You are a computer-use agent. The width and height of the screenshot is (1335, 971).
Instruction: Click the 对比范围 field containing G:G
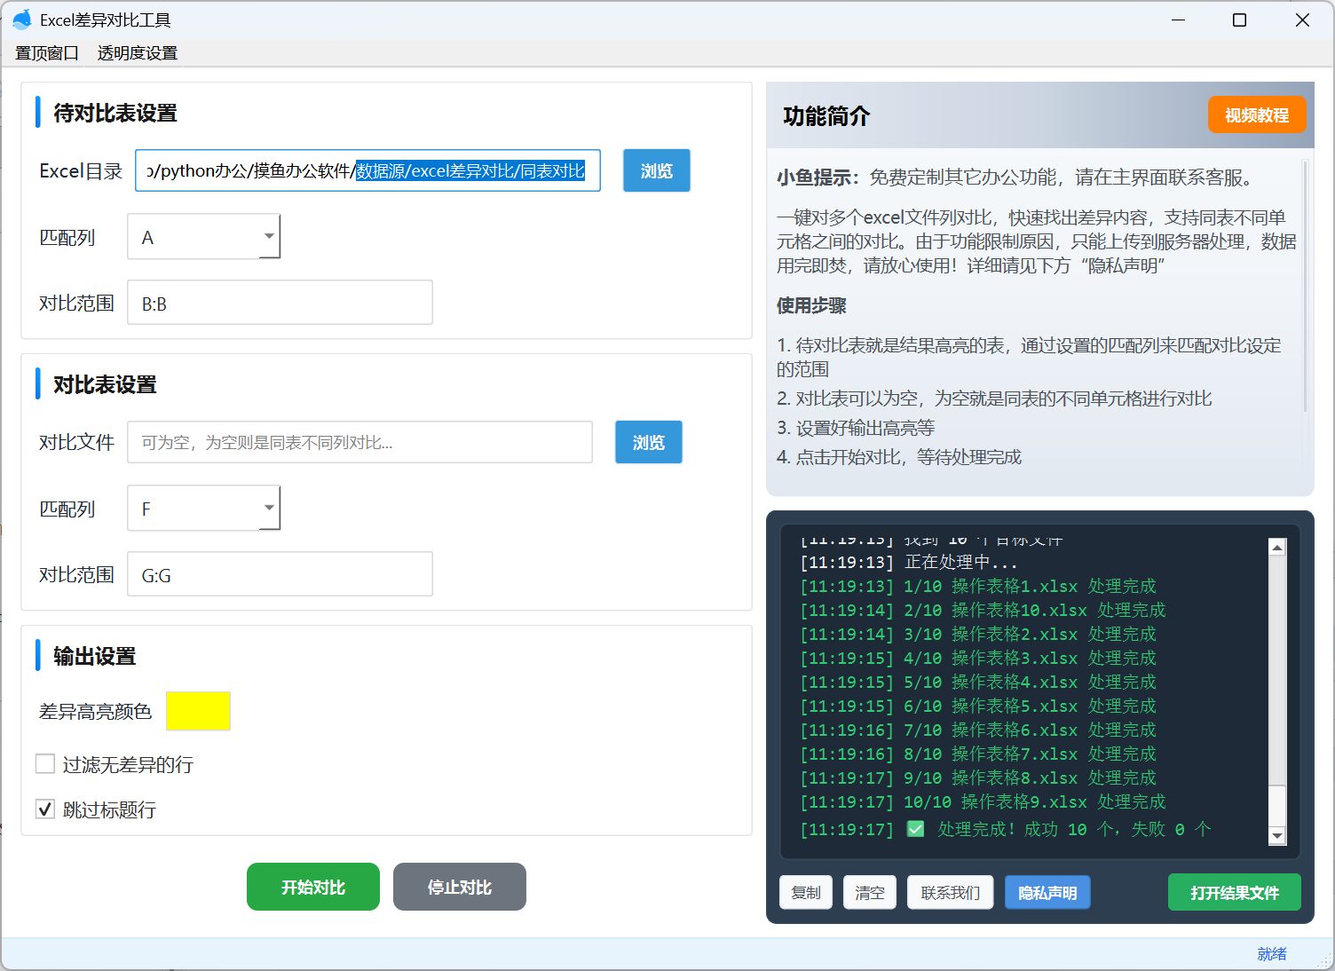pyautogui.click(x=280, y=574)
